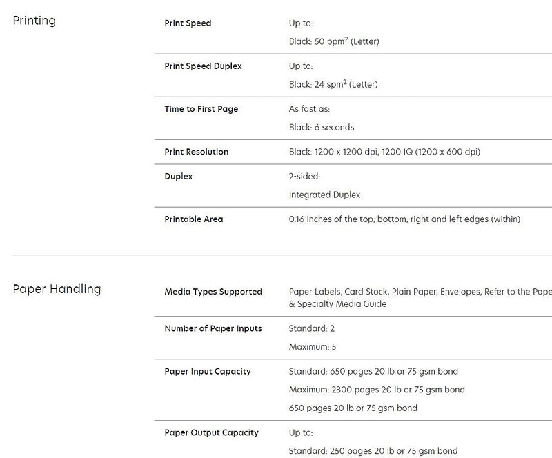The height and width of the screenshot is (458, 552).
Task: Select the Print Speed label
Action: click(x=188, y=23)
